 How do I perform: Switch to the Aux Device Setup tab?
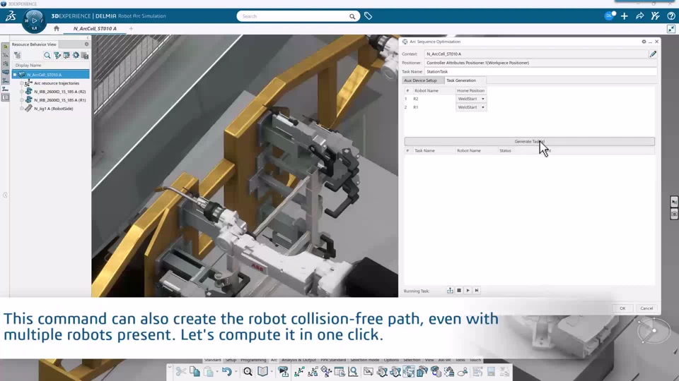(420, 80)
